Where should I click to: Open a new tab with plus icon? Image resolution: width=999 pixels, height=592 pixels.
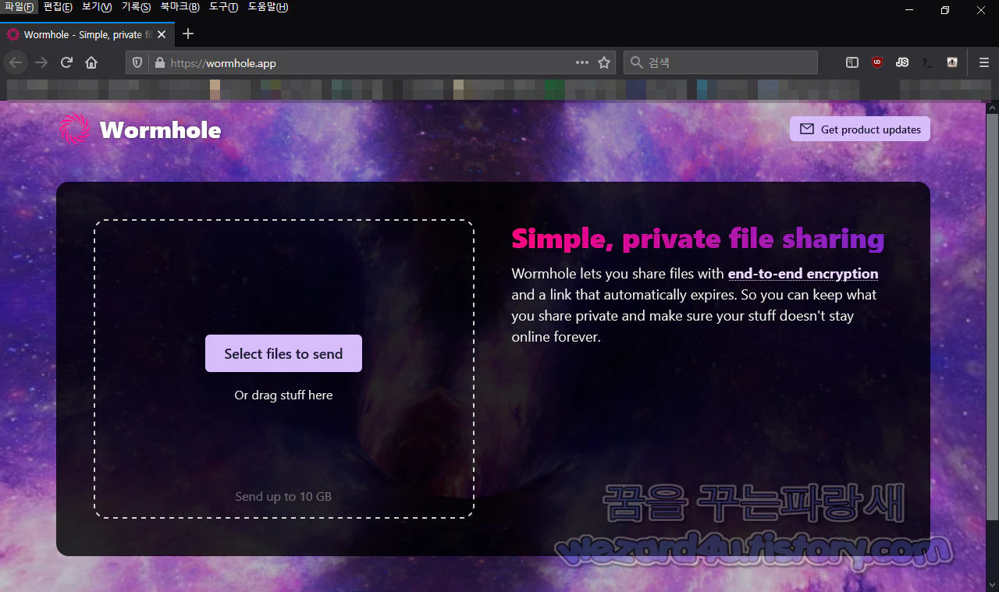[x=188, y=34]
